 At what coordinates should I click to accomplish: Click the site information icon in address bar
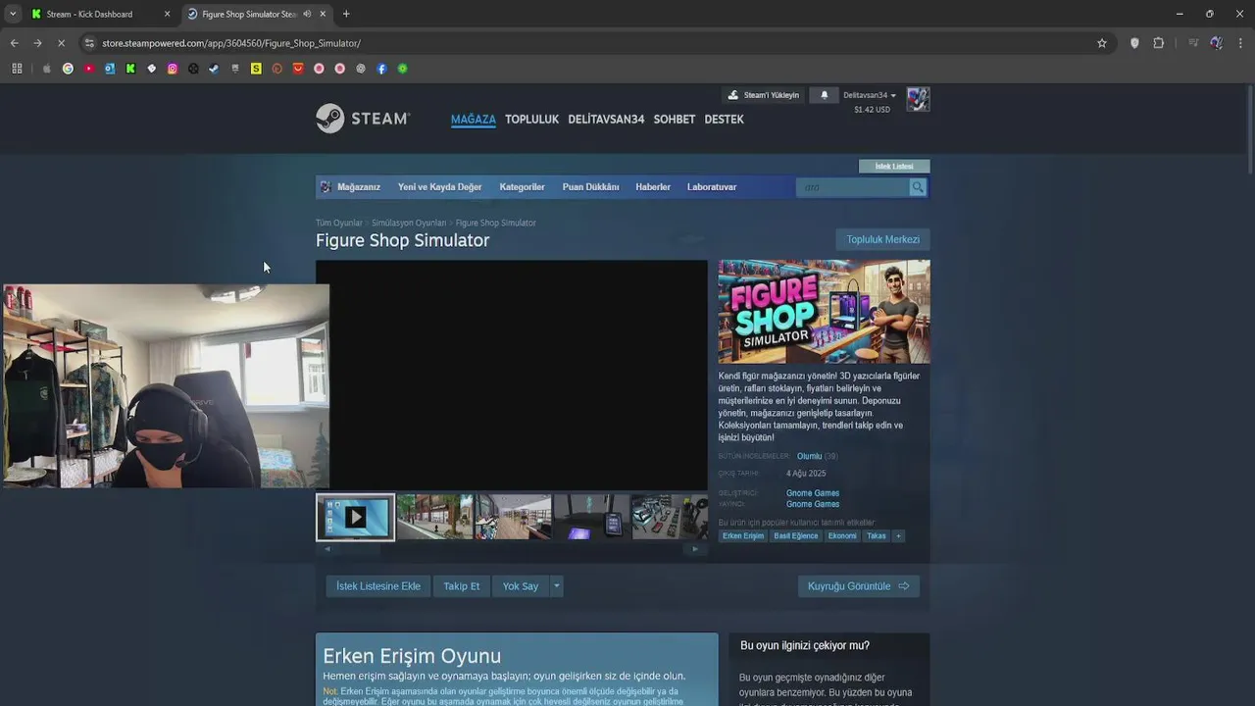(89, 43)
